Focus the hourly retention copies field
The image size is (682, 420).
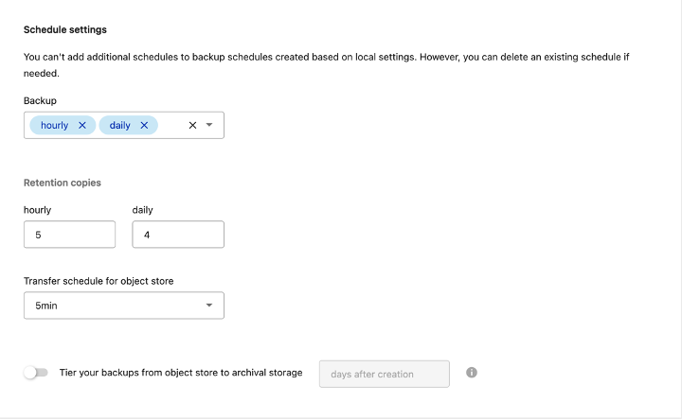[69, 235]
